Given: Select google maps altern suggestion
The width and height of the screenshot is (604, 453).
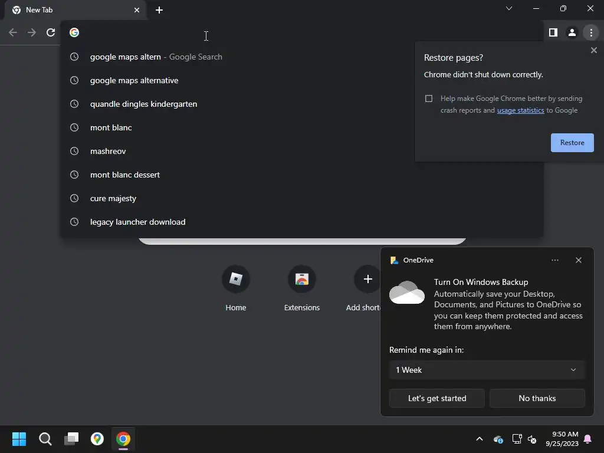Looking at the screenshot, I should tap(302, 57).
